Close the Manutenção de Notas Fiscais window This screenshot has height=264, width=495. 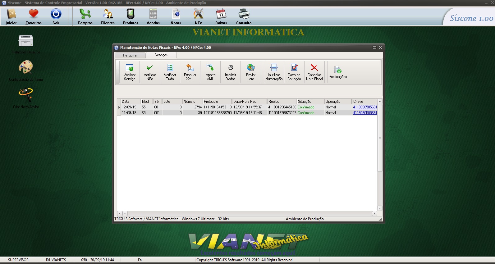coord(380,48)
